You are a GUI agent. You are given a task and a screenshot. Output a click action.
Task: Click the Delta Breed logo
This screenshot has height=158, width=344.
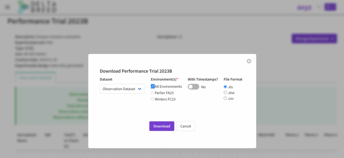pos(37,7)
